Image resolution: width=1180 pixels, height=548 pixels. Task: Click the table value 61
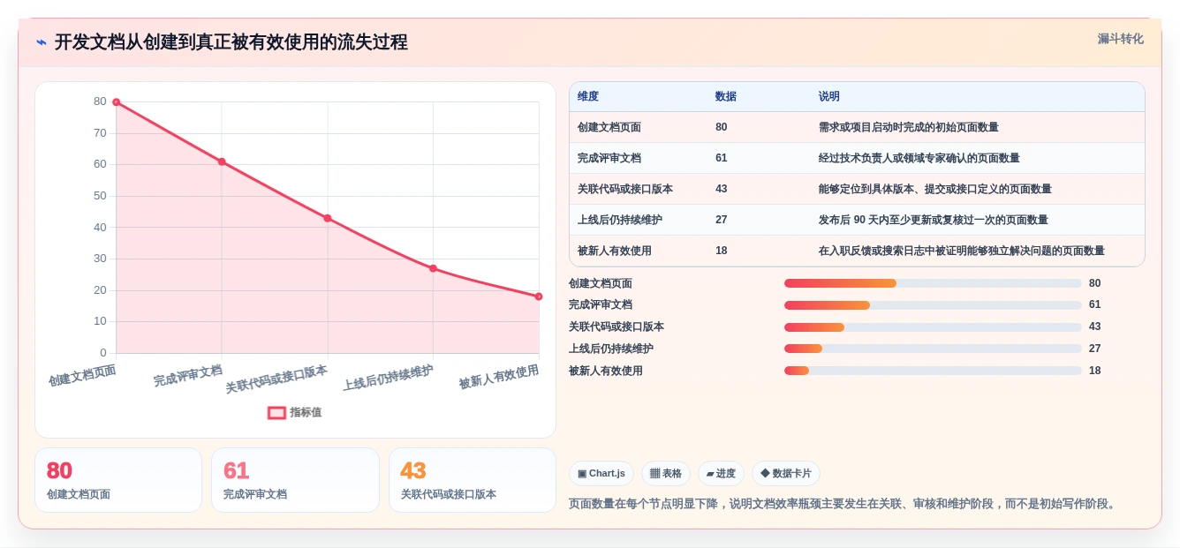tap(722, 158)
